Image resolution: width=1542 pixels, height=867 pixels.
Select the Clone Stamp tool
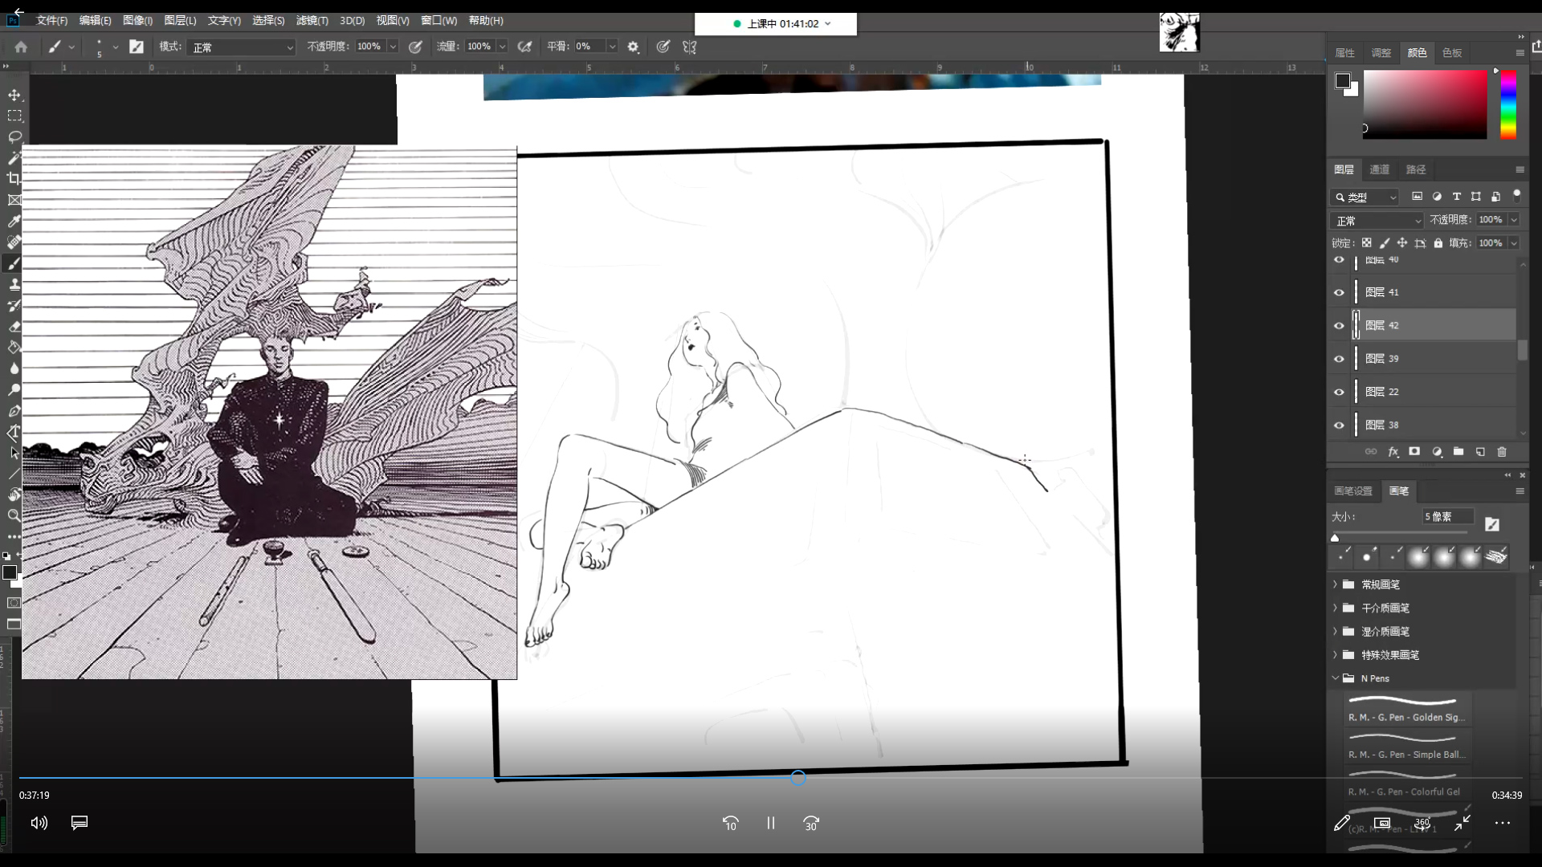14,284
